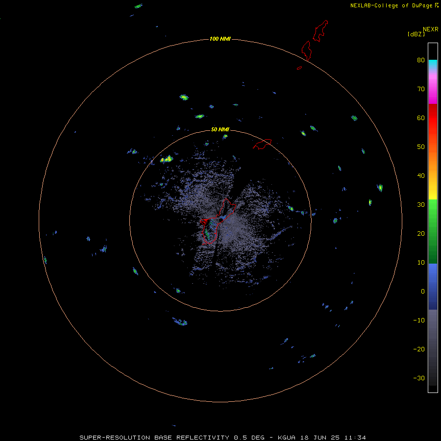
Task: Click the -20 value on the dBZ scale
Action: 419,349
